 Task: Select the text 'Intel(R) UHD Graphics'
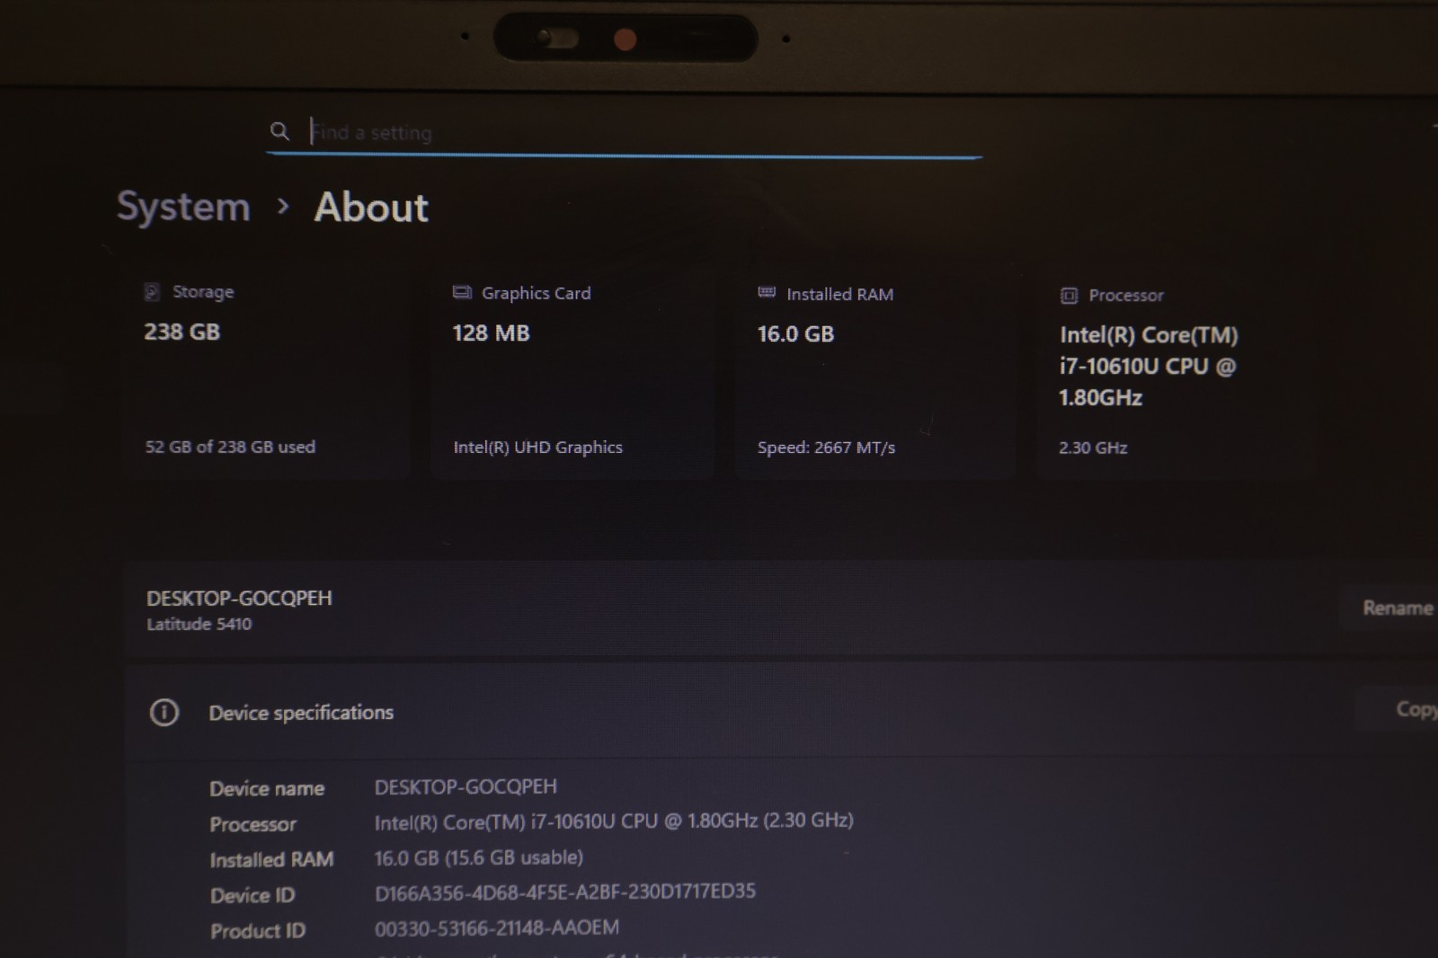[x=537, y=447]
